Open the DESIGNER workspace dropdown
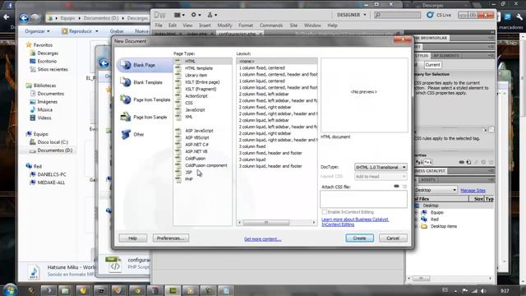526x296 pixels. [x=351, y=15]
